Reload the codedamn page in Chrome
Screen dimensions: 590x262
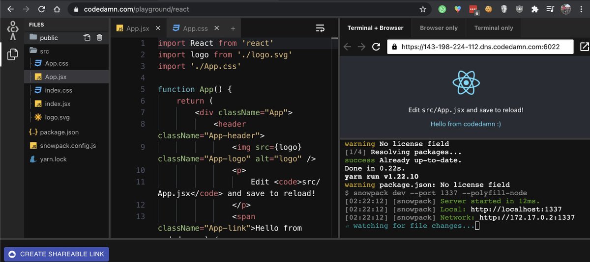coord(41,9)
